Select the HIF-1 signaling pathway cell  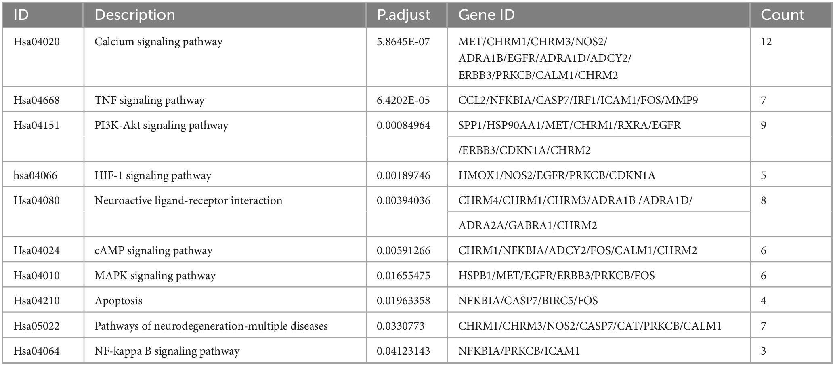tap(153, 175)
